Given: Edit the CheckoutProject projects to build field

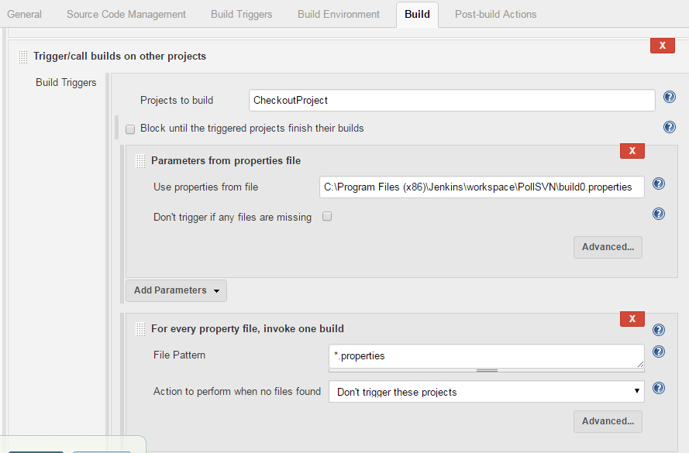Looking at the screenshot, I should point(452,100).
